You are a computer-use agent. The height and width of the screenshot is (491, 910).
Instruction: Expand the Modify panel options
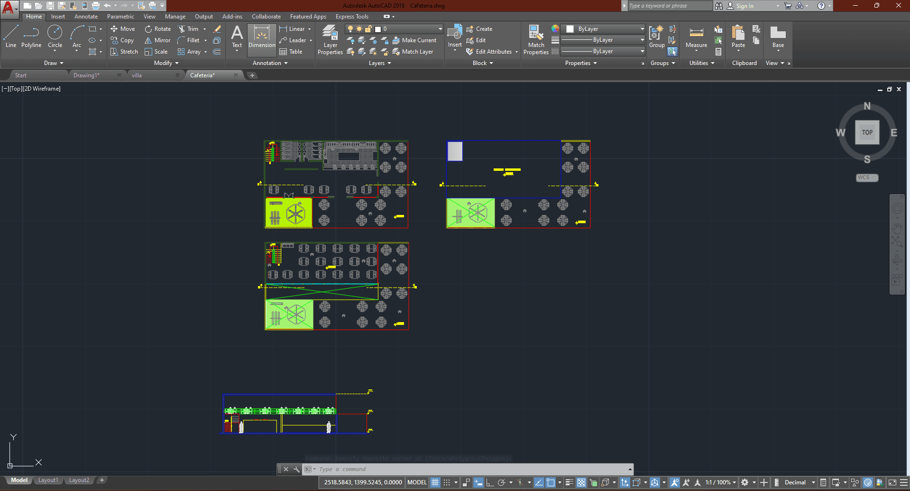[166, 63]
